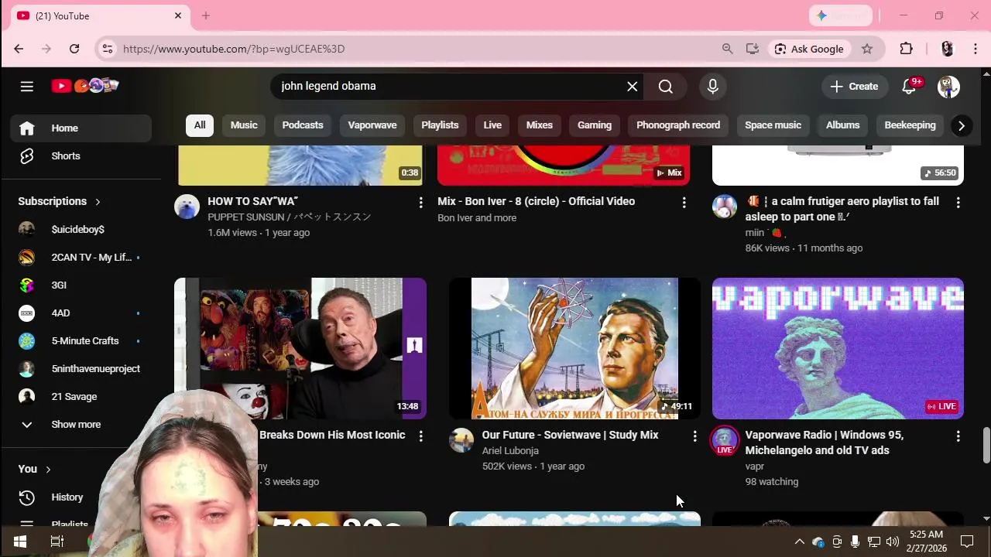Open the notifications bell
The height and width of the screenshot is (557, 991).
(x=910, y=86)
